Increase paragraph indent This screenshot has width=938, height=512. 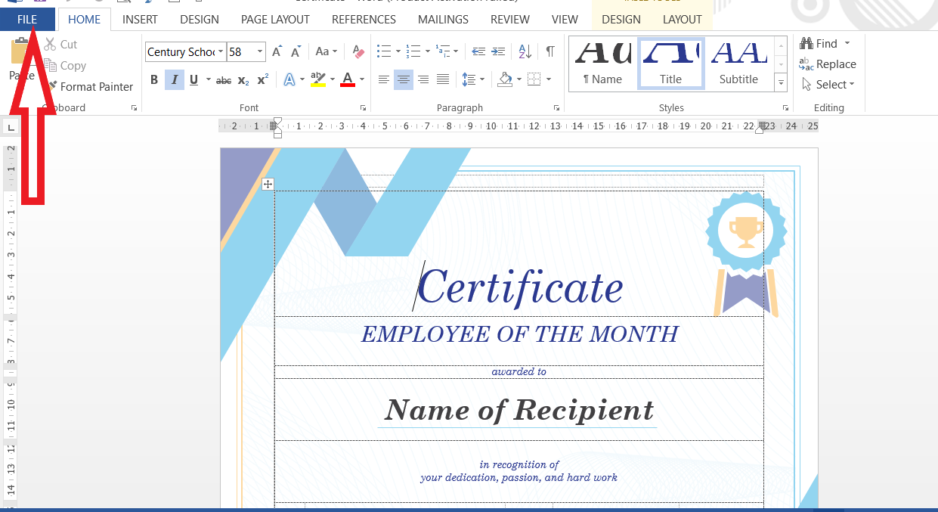click(x=499, y=51)
